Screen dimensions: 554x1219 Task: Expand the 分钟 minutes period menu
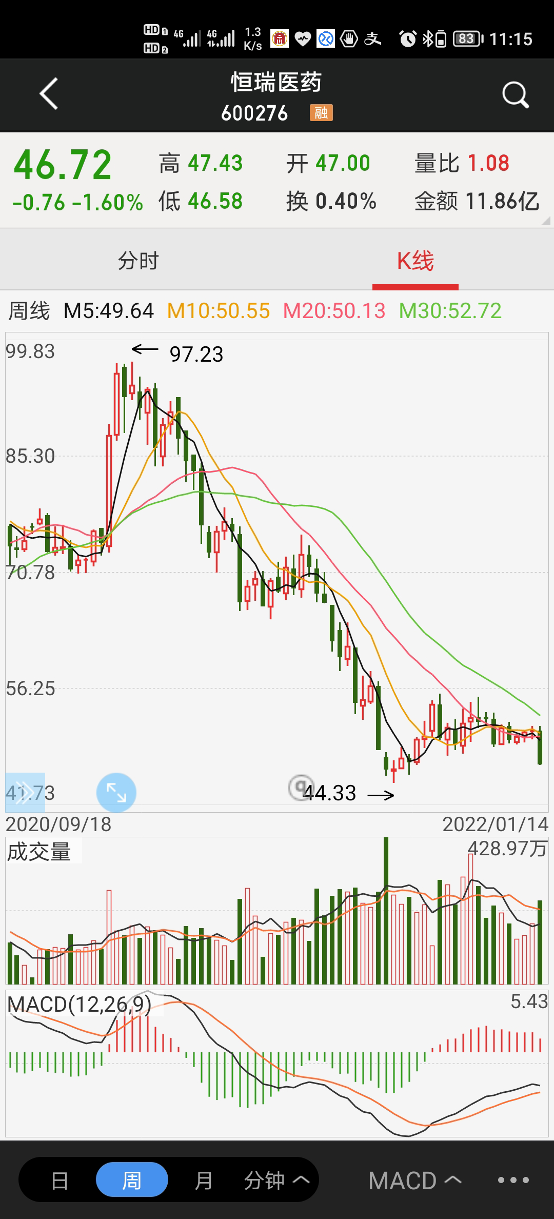(277, 1180)
